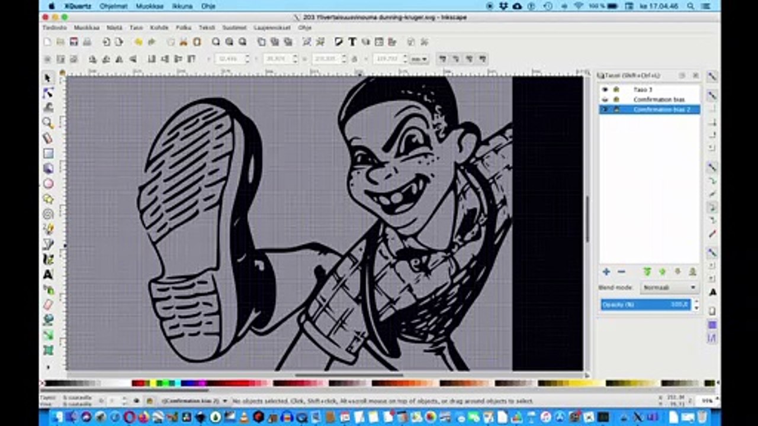Select the Spiral tool

pos(48,214)
